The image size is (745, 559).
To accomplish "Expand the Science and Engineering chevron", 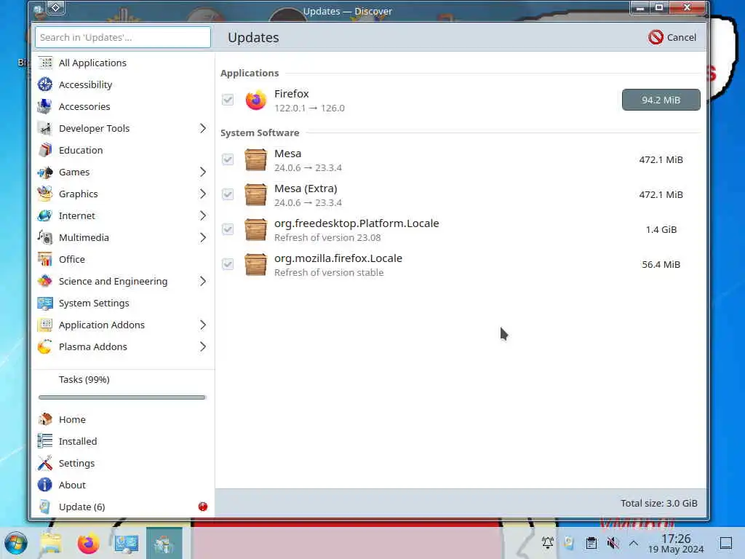I will coord(203,282).
